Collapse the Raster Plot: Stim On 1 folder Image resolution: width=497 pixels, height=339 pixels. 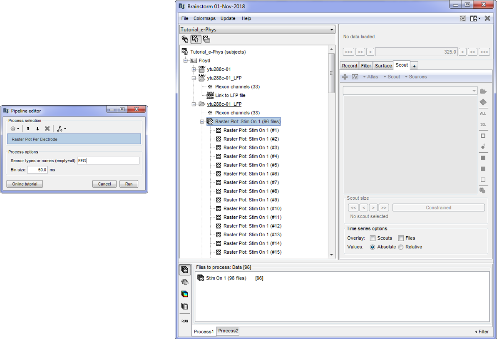click(202, 122)
